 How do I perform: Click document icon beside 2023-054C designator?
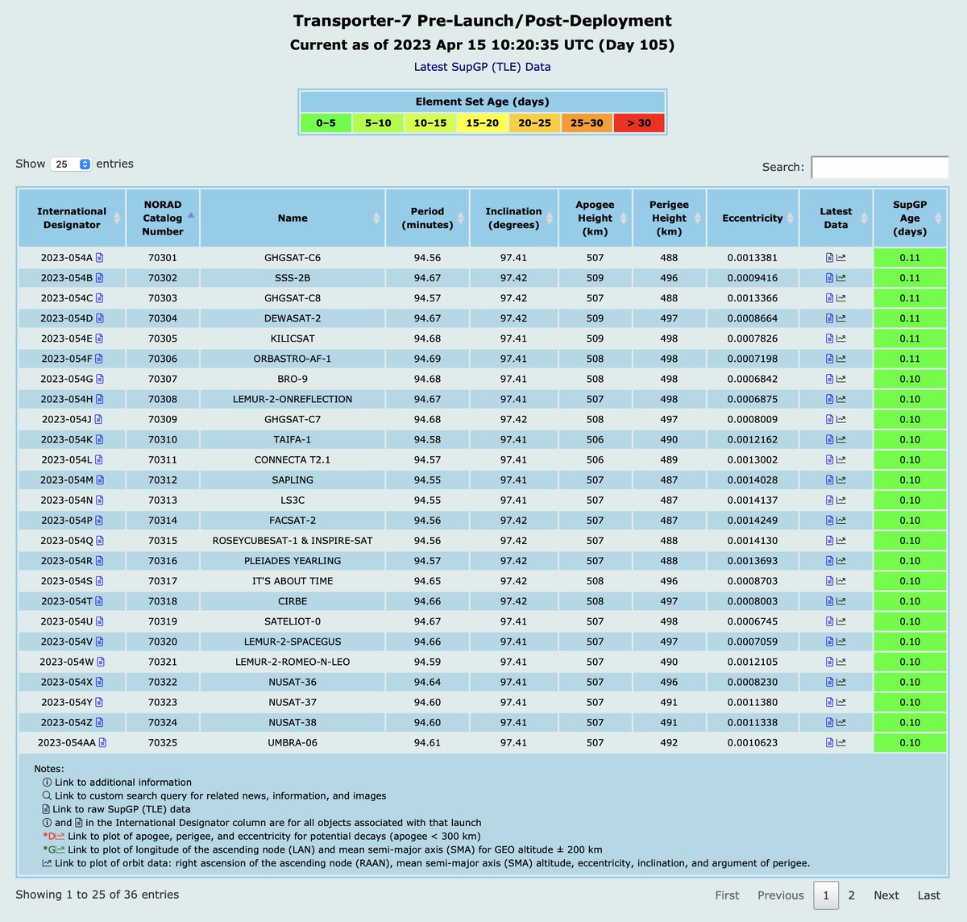click(100, 298)
